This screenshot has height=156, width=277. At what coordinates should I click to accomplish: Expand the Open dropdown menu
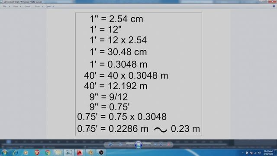click(x=50, y=6)
